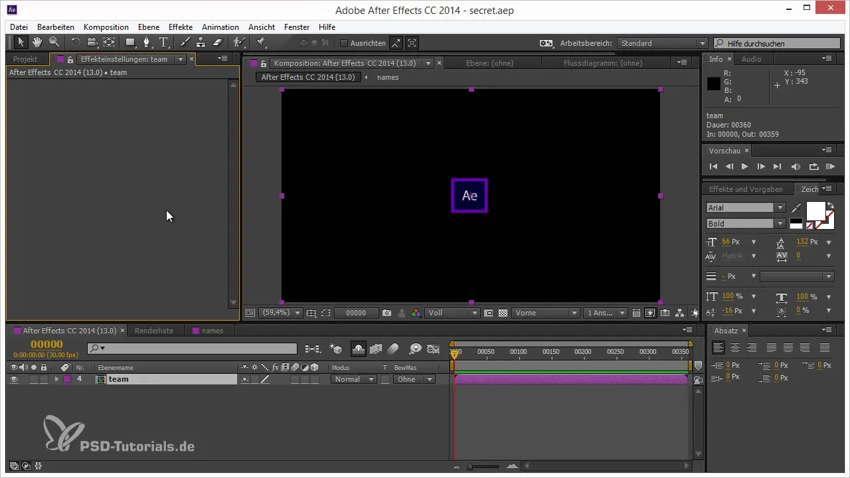Viewport: 850px width, 478px height.
Task: Select the Brush tool
Action: pos(185,42)
